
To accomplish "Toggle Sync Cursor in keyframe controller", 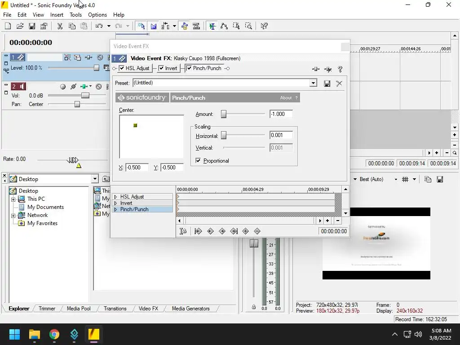I will 183,231.
